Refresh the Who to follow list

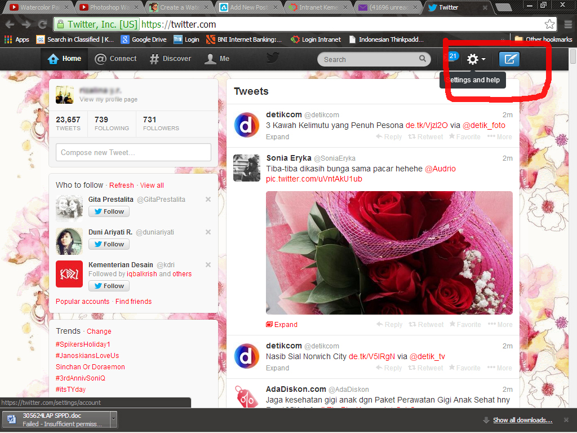pos(122,185)
